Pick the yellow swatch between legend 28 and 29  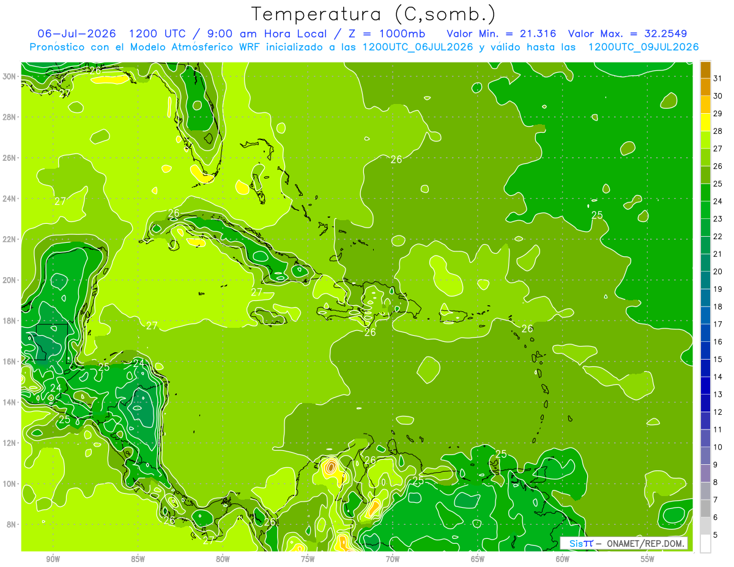[705, 122]
